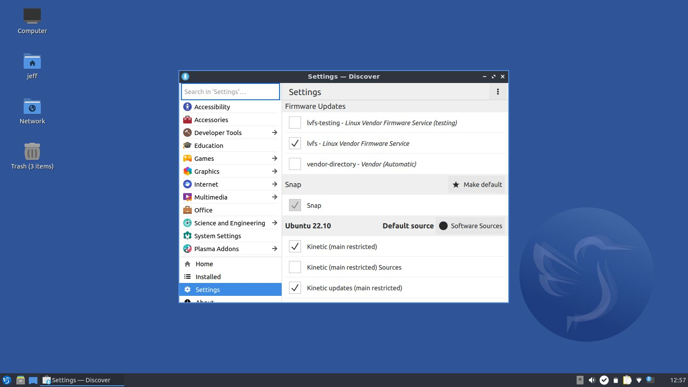Click the Office briefcase icon
This screenshot has width=688, height=387.
(x=187, y=210)
